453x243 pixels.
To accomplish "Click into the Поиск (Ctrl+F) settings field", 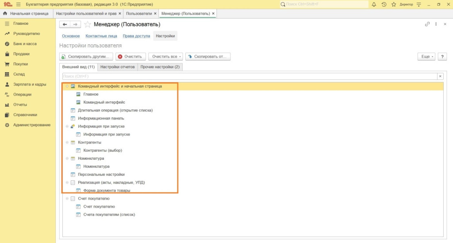I will pyautogui.click(x=248, y=76).
